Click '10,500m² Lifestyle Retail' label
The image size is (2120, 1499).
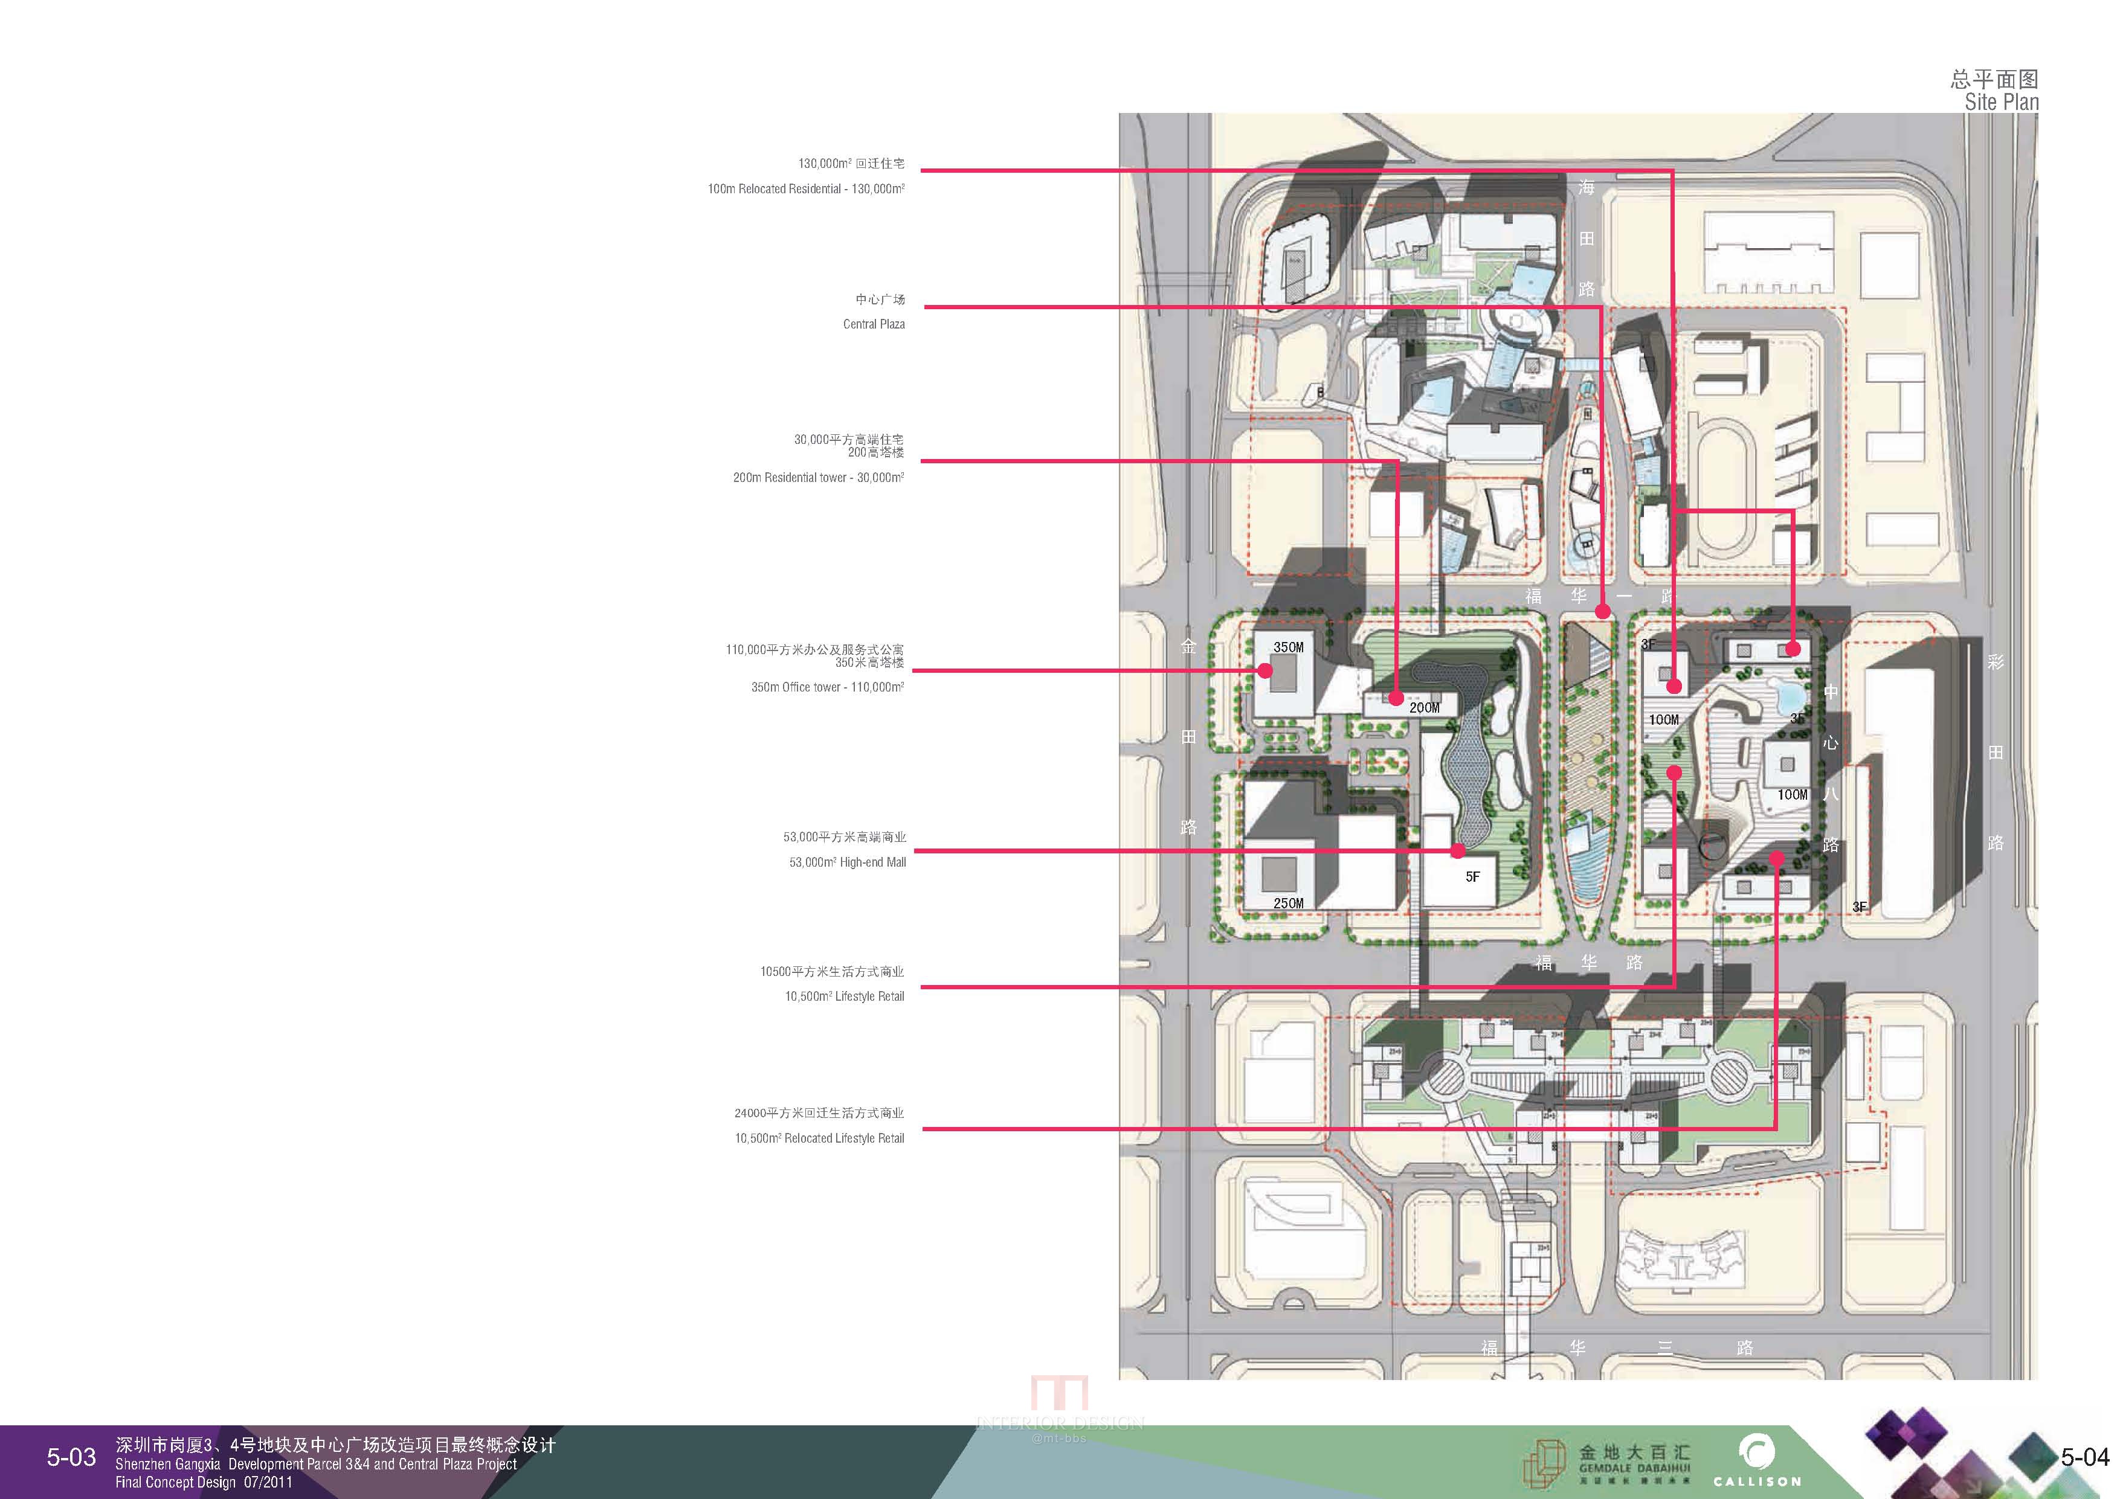845,997
